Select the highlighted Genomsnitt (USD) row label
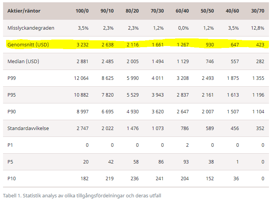The height and width of the screenshot is (200, 272). pos(28,45)
